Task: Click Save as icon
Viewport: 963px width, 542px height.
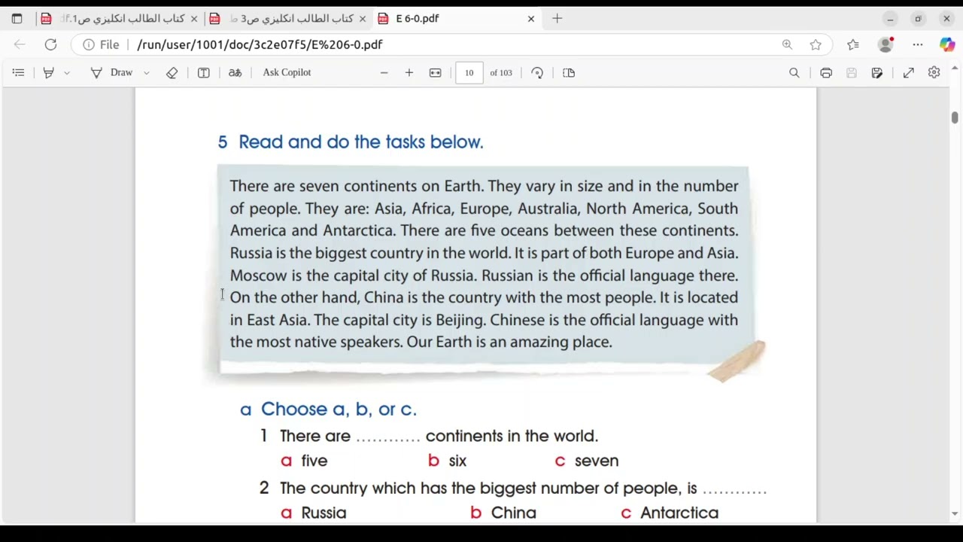Action: [877, 72]
